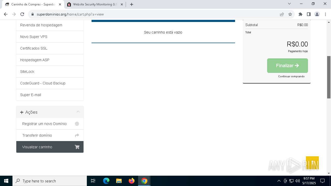The height and width of the screenshot is (186, 331).
Task: Launch Firefox from the taskbar
Action: (x=132, y=181)
